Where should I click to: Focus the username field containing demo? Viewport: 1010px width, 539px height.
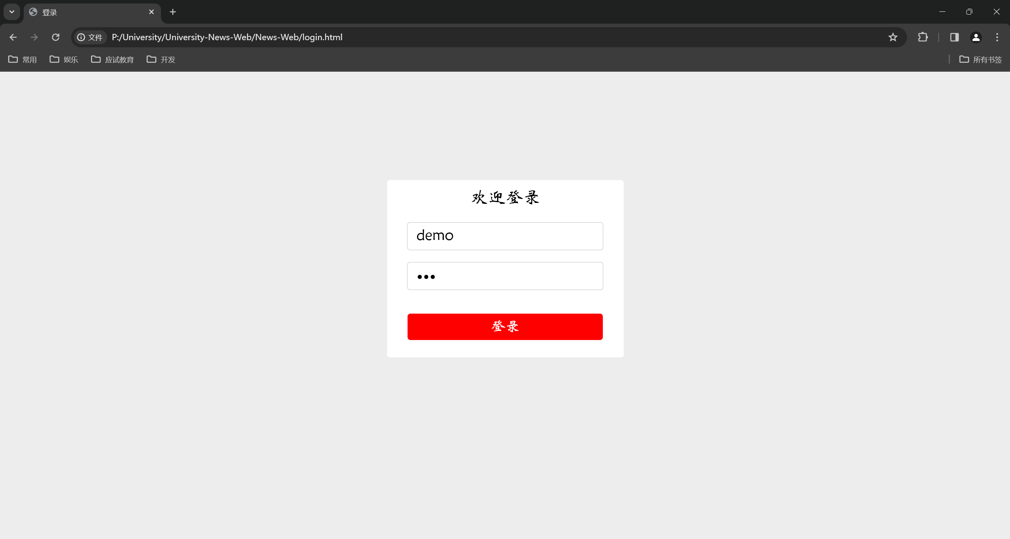click(505, 236)
